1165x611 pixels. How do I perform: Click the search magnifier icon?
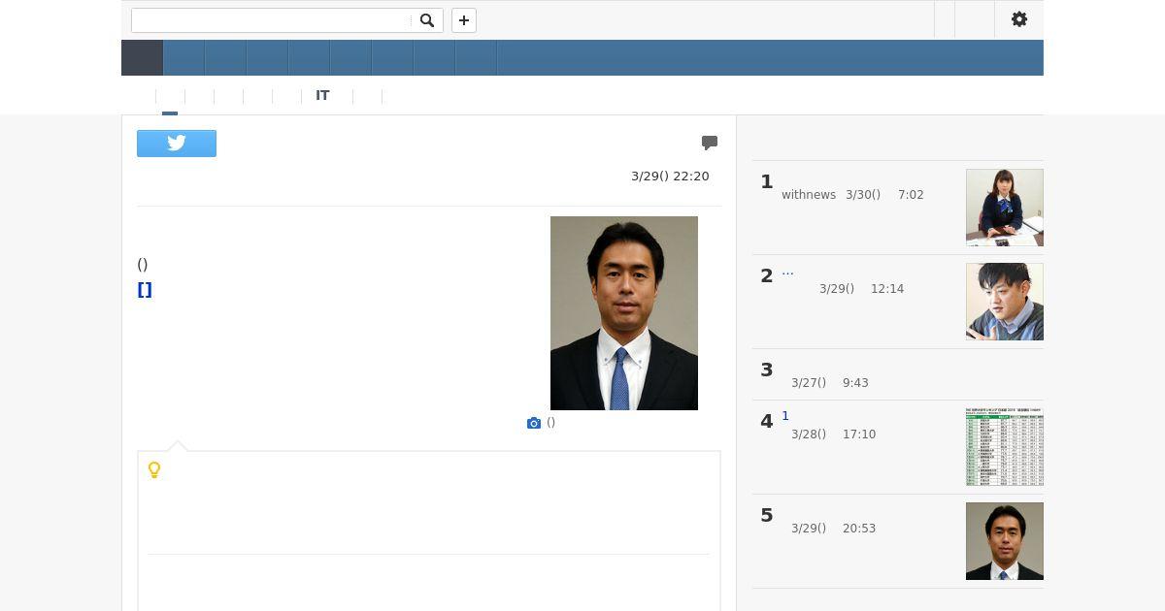click(427, 20)
